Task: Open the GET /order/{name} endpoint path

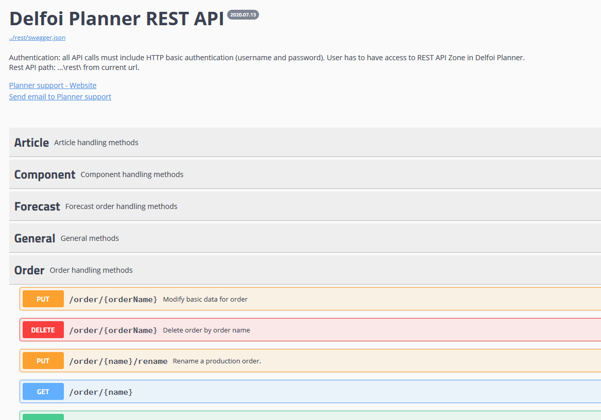Action: [101, 392]
